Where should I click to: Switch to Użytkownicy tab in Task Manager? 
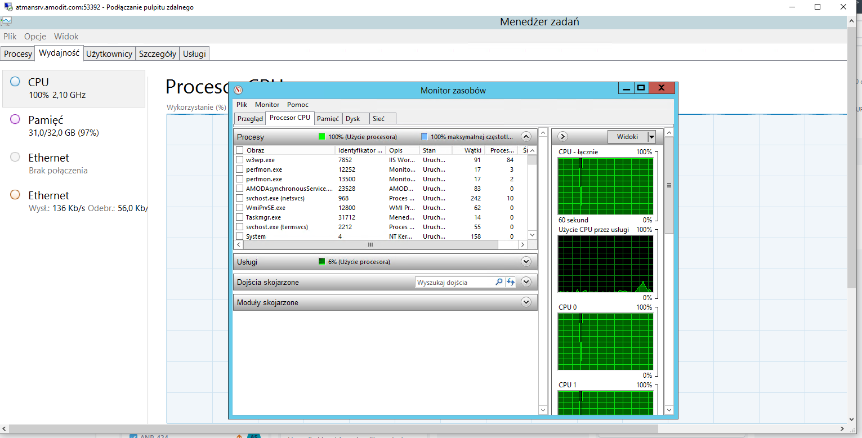tap(109, 54)
